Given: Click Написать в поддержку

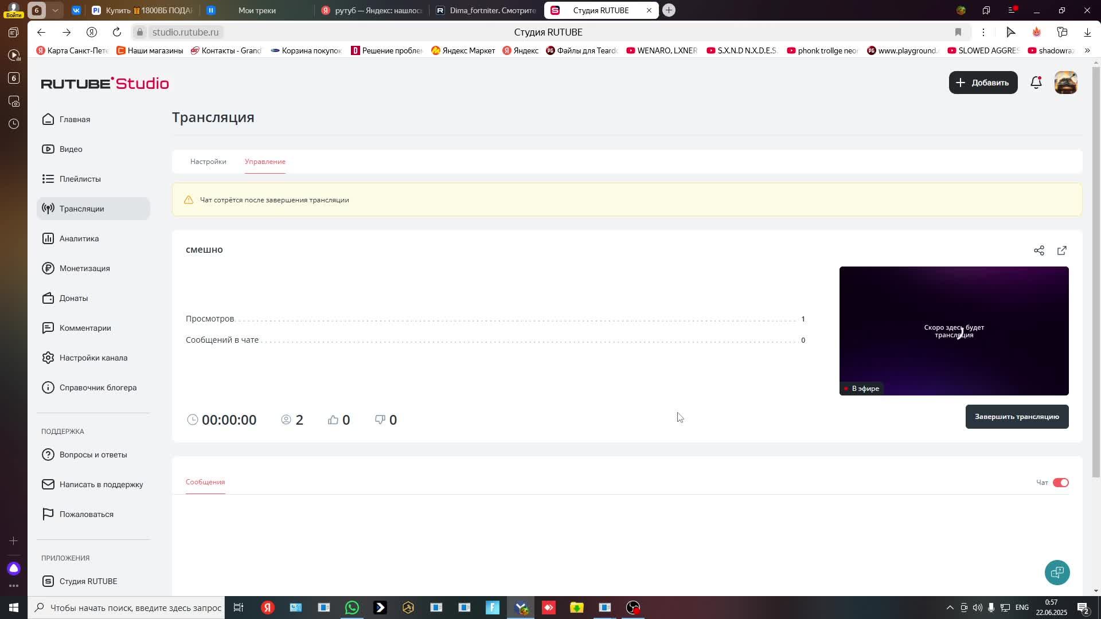Looking at the screenshot, I should point(93,484).
